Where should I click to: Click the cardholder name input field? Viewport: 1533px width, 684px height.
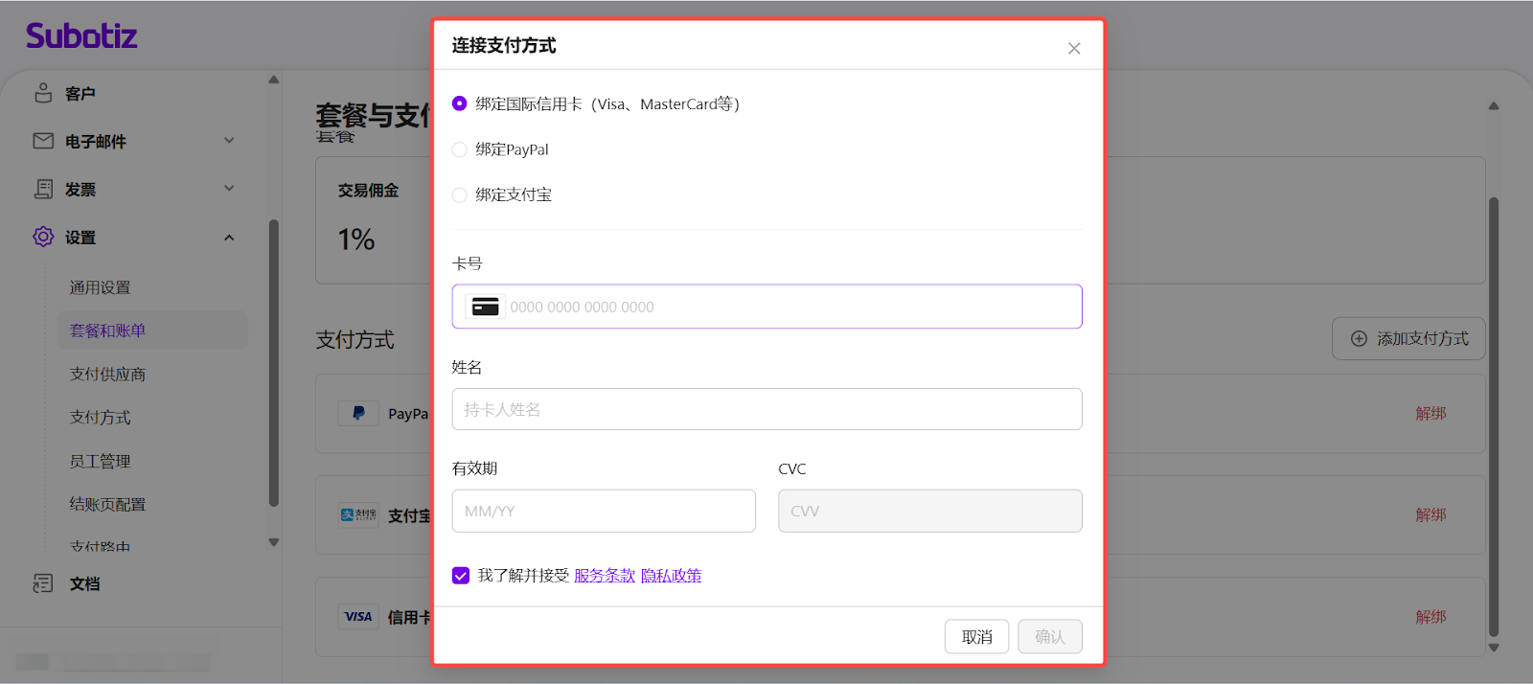coord(766,409)
